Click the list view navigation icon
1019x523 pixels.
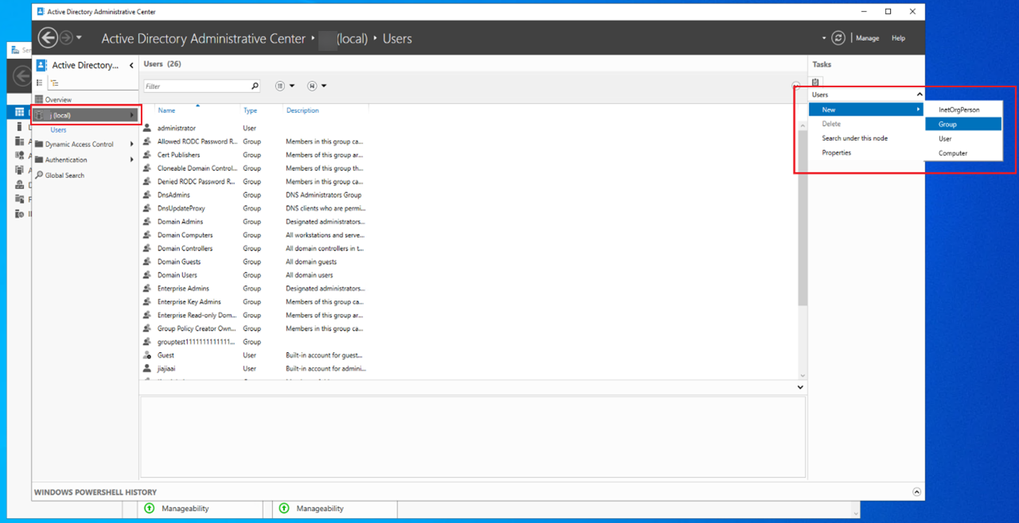coord(38,82)
